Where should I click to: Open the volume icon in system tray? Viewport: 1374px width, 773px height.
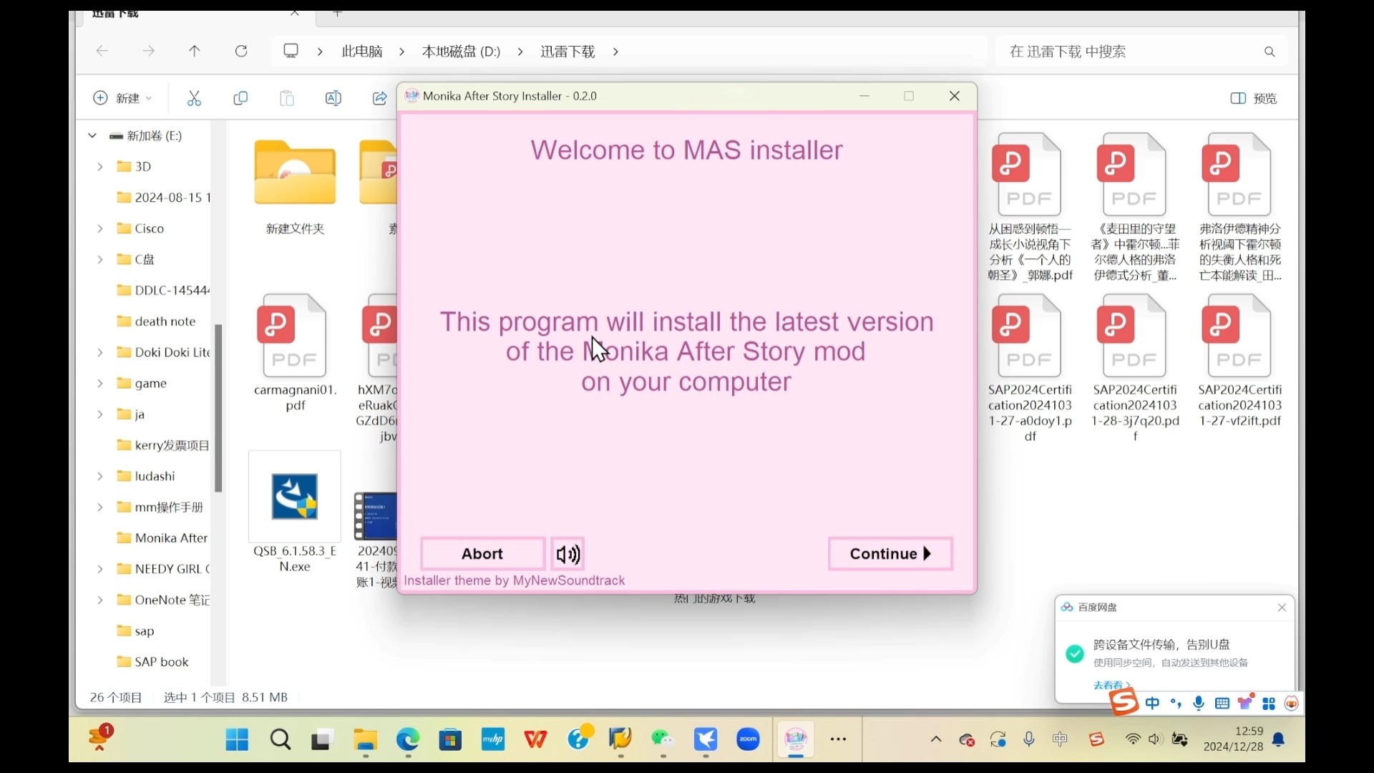(1155, 739)
